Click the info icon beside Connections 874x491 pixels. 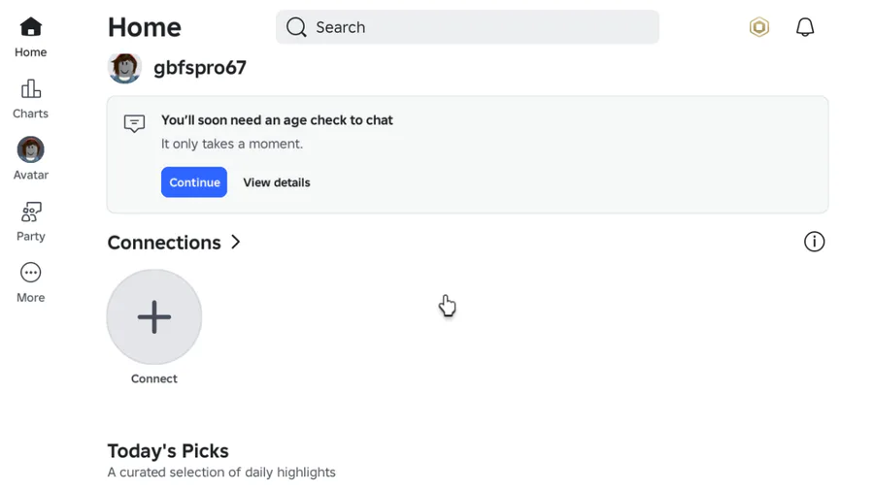(x=814, y=242)
